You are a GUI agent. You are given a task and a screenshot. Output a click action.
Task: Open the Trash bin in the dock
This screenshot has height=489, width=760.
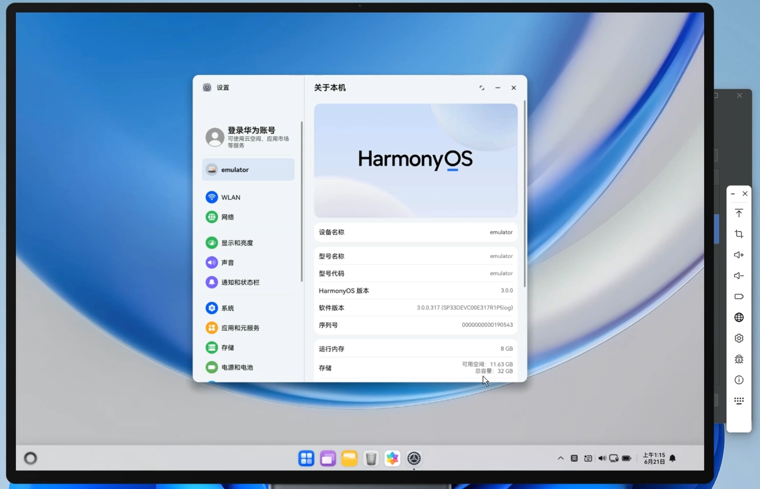tap(371, 458)
